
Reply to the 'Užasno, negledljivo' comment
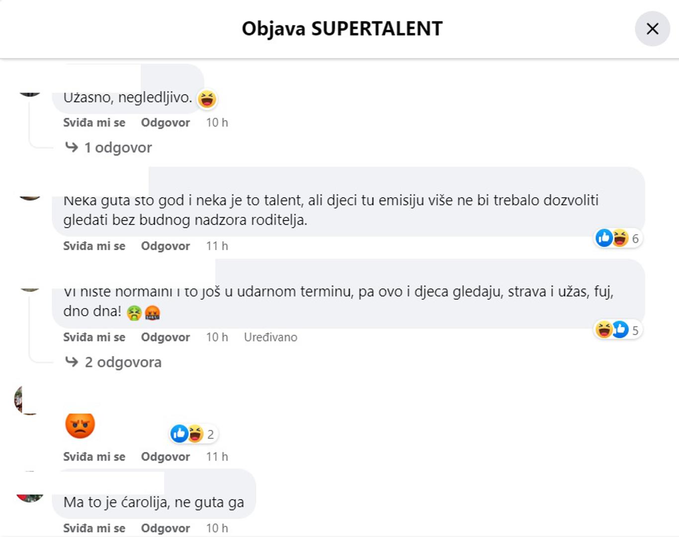(x=165, y=123)
